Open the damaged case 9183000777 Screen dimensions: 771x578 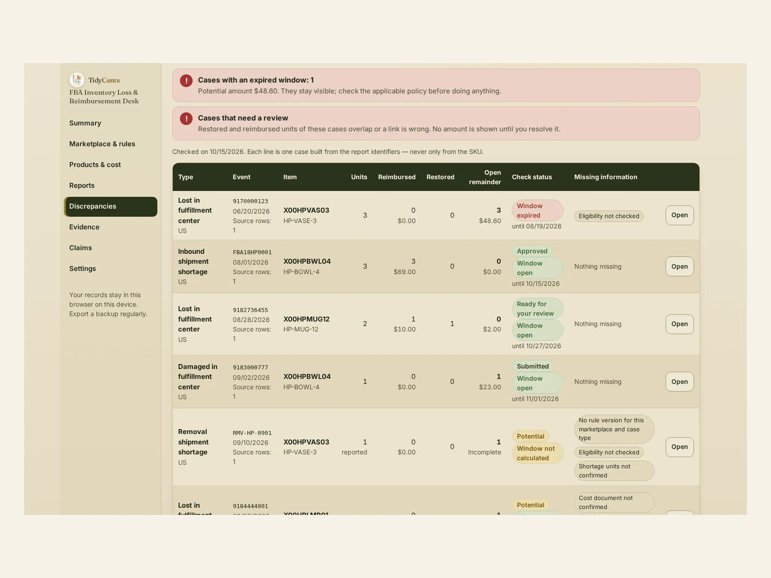pos(679,382)
